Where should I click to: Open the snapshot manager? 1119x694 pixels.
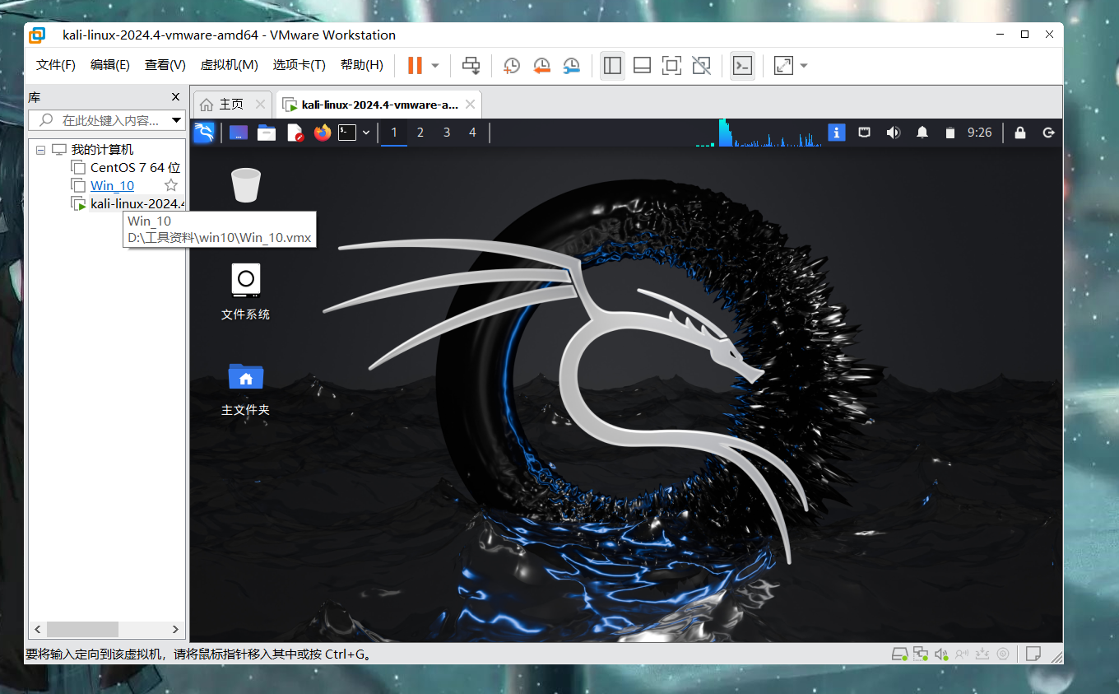pos(571,66)
